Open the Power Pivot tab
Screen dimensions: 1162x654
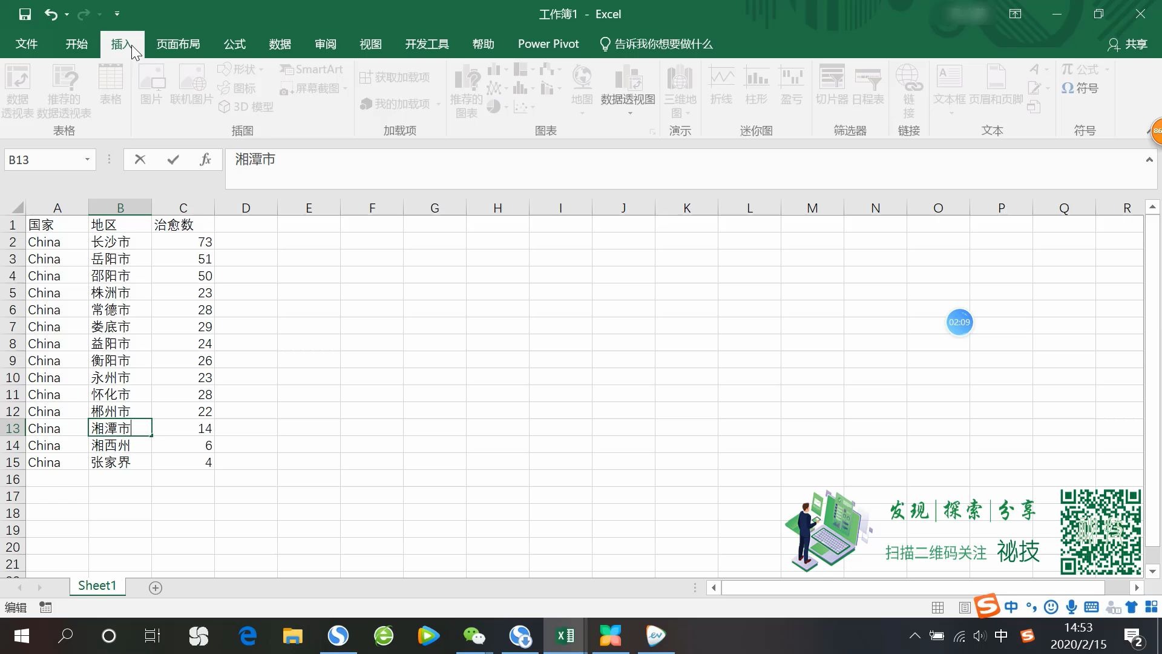click(548, 44)
